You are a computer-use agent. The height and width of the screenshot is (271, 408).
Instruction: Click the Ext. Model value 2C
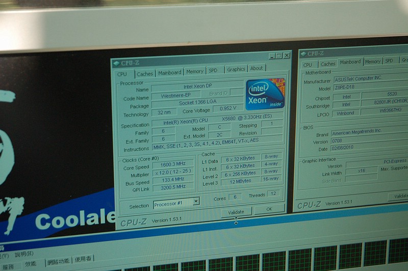[x=219, y=135]
